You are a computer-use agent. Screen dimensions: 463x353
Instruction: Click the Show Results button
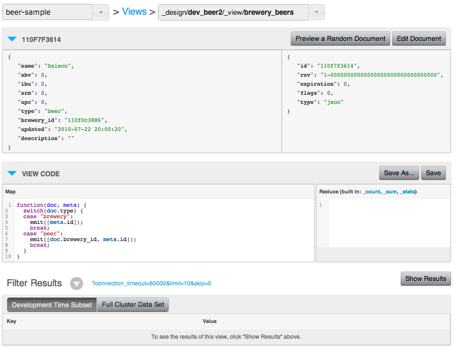(425, 279)
